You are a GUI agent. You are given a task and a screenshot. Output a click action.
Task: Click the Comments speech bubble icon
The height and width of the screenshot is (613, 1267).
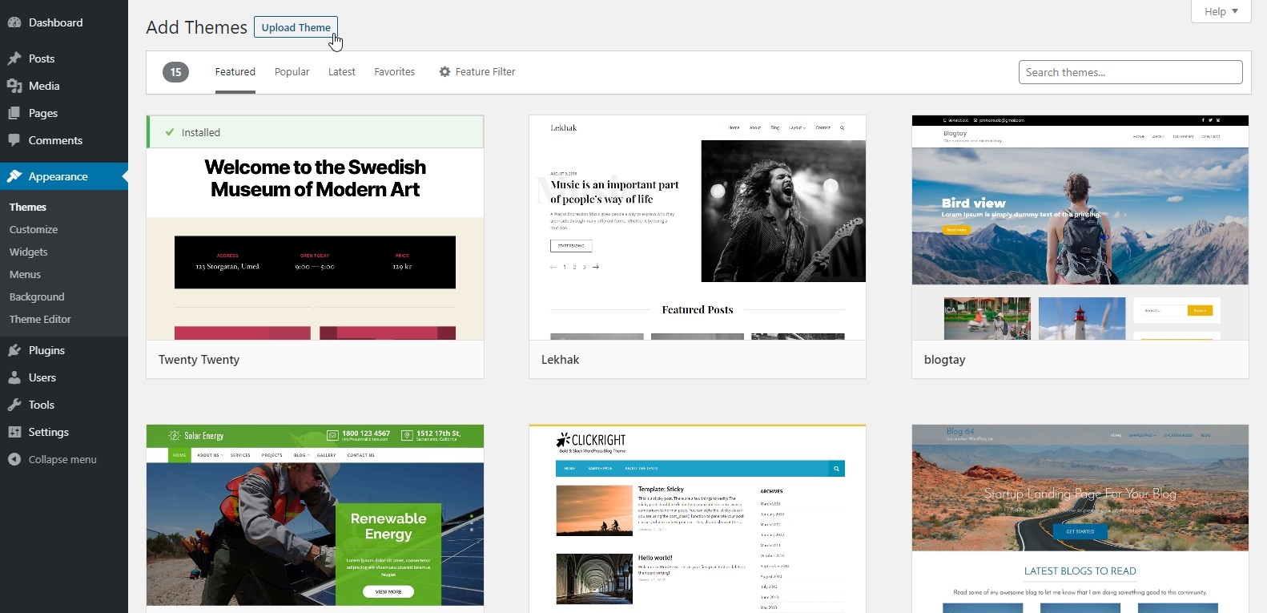click(x=14, y=140)
